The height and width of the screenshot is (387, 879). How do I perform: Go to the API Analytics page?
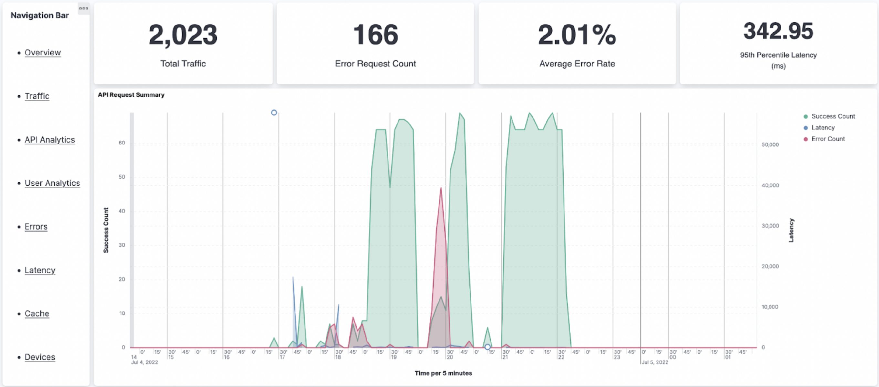49,140
